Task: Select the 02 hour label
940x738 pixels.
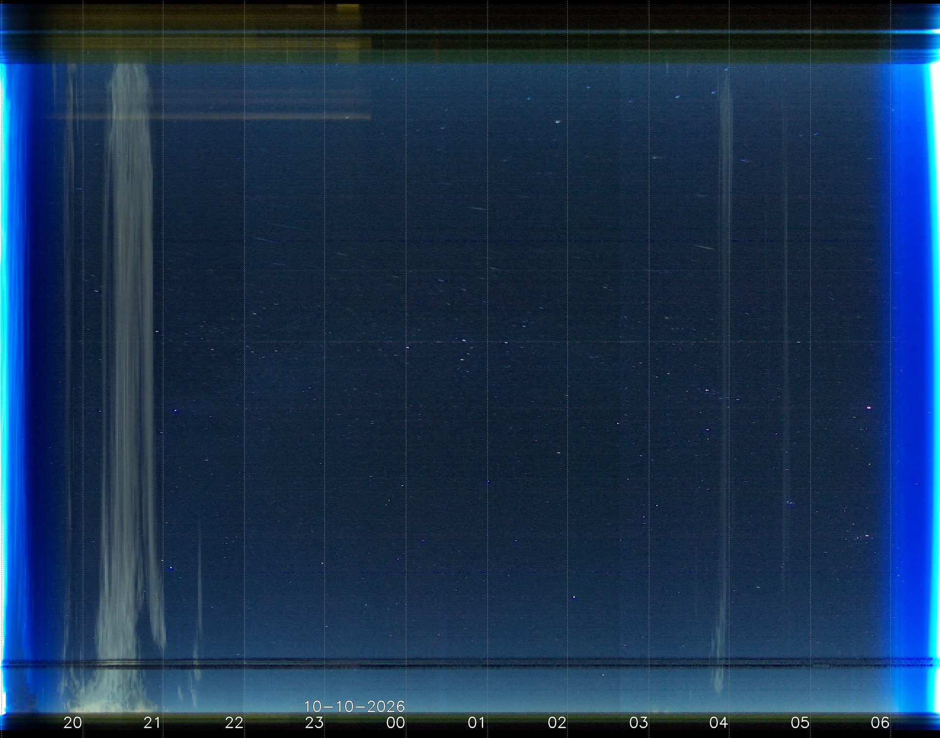Action: point(557,722)
